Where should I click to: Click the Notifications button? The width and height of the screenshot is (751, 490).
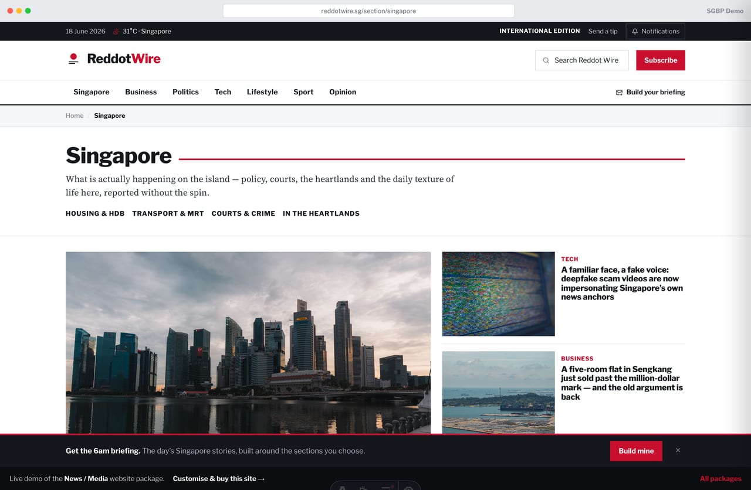coord(655,32)
